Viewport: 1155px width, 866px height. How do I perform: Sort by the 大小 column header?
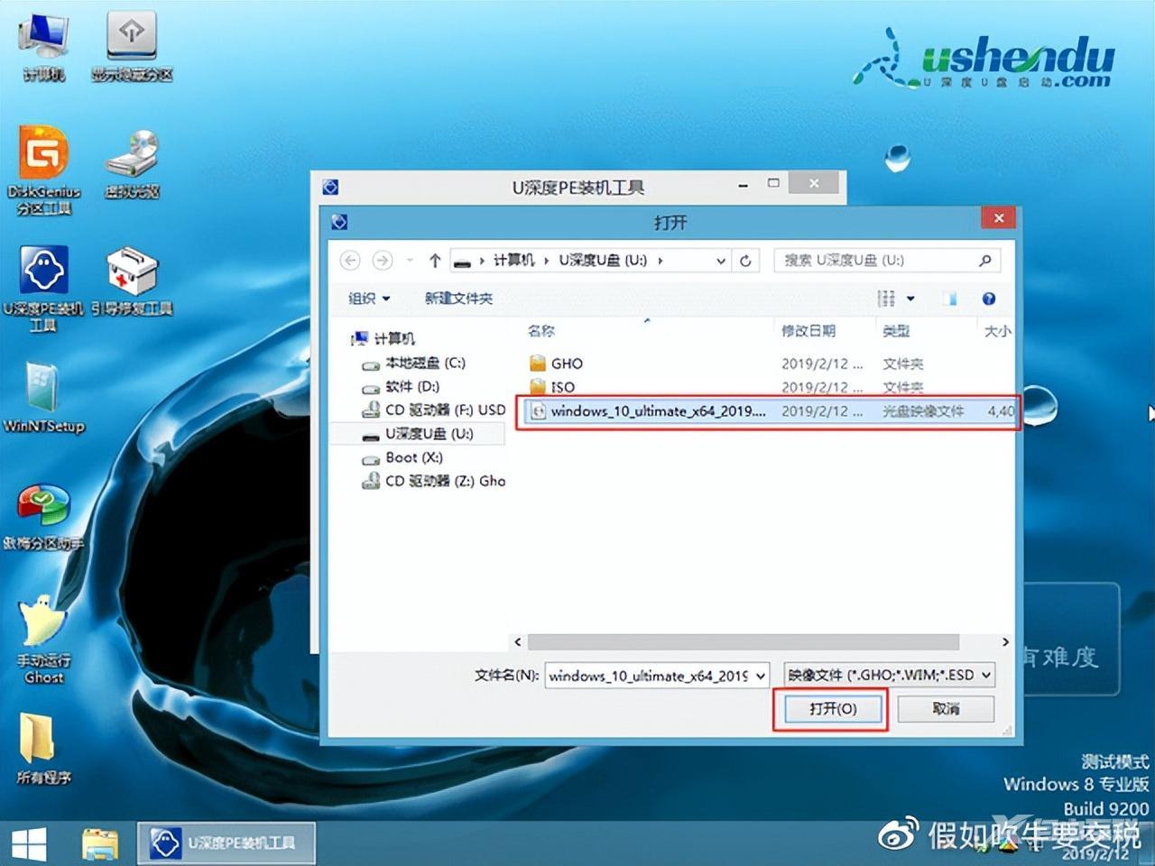pyautogui.click(x=997, y=331)
